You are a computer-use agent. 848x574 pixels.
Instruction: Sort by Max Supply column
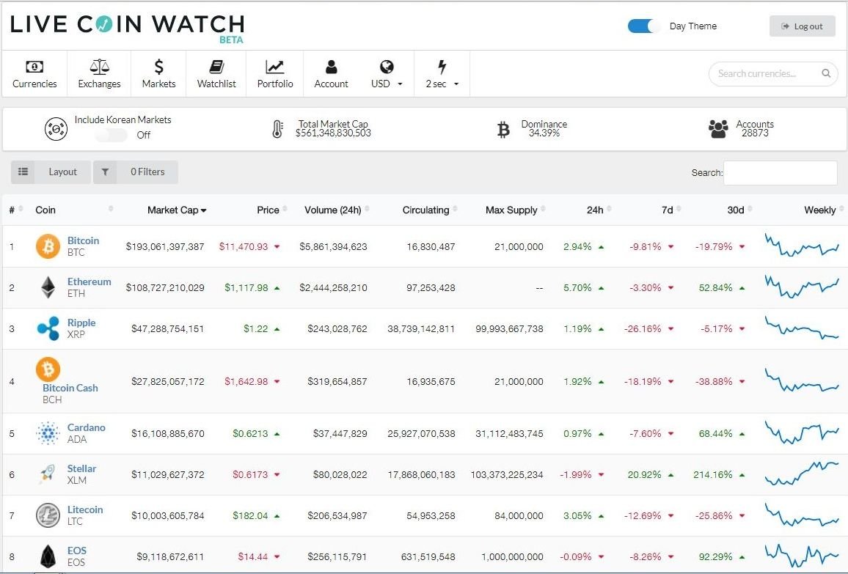coord(515,210)
